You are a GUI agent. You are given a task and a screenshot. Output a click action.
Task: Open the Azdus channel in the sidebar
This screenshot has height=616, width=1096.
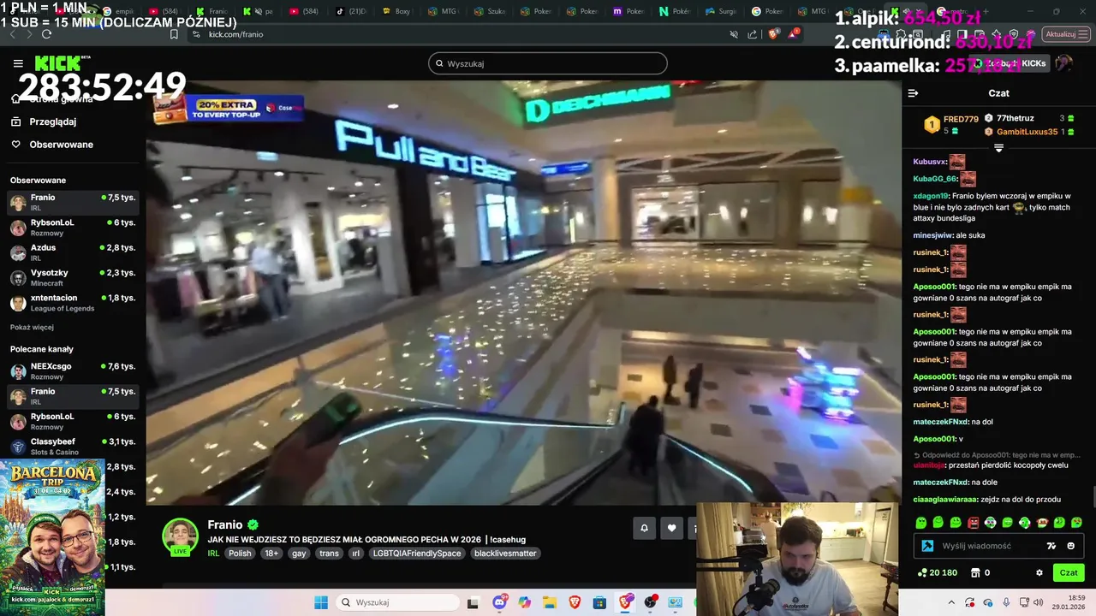(x=72, y=252)
